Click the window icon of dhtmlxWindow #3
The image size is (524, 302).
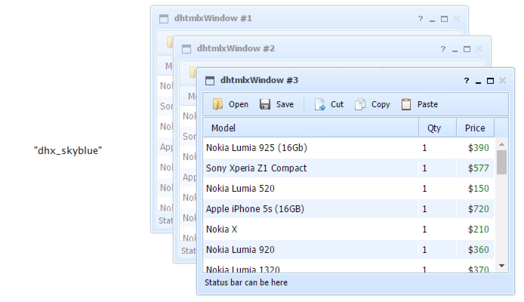tap(210, 80)
